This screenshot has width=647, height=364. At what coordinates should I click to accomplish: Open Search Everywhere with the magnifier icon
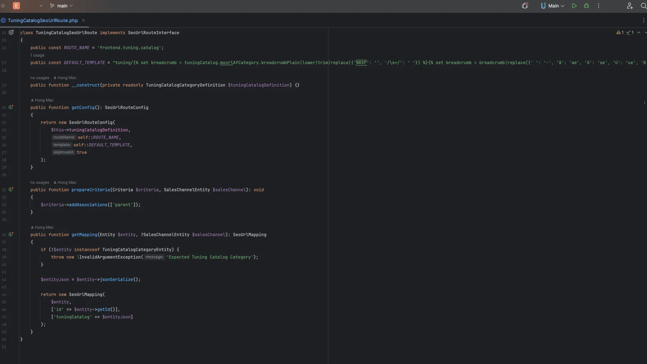coord(643,6)
